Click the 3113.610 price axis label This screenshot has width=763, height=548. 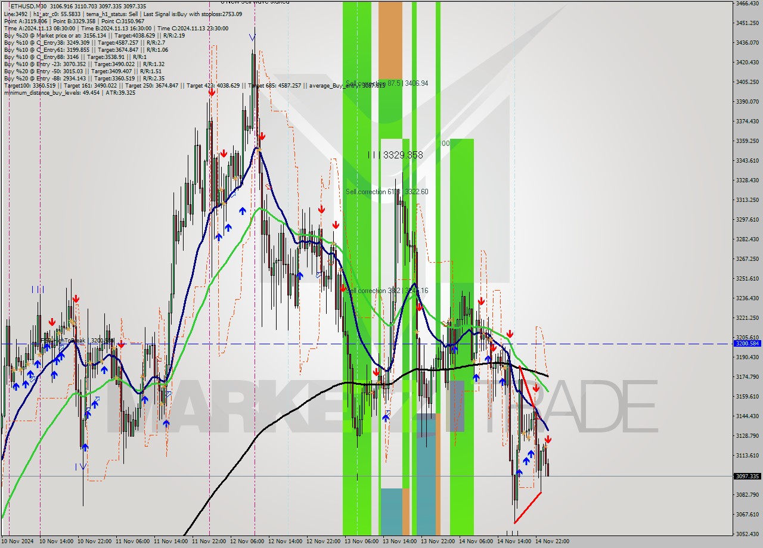pos(748,455)
